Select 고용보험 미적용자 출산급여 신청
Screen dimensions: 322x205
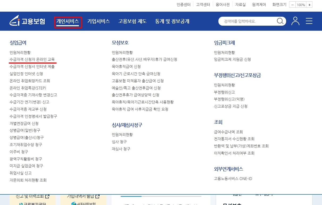[x=138, y=81]
